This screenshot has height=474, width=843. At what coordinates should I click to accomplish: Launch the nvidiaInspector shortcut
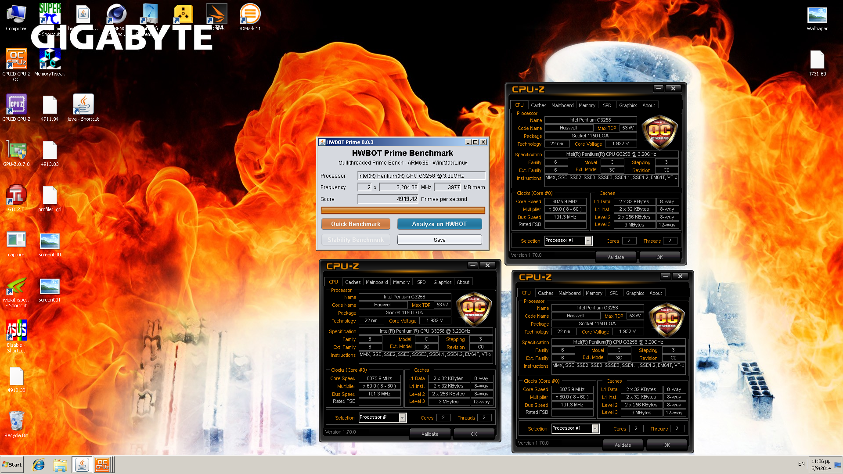point(16,292)
